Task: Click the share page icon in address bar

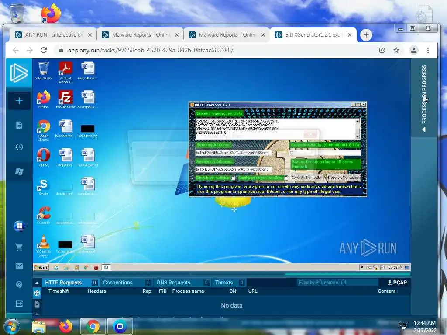Action: pyautogui.click(x=382, y=51)
